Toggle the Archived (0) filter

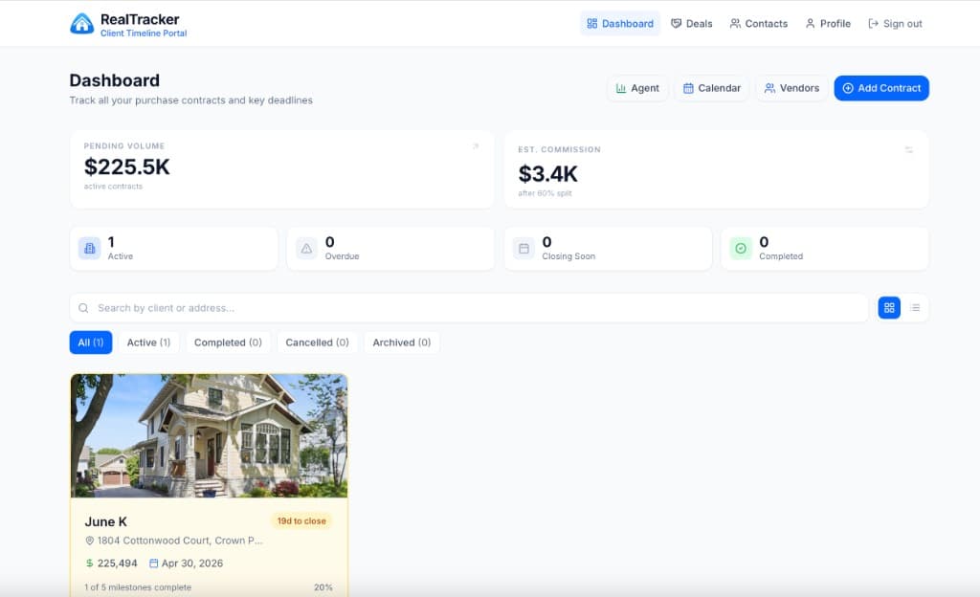point(401,342)
